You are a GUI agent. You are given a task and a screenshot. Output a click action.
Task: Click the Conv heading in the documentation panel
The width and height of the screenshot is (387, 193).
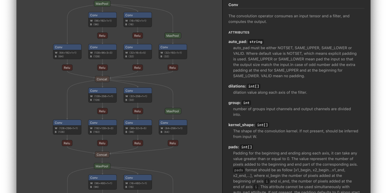(x=233, y=5)
